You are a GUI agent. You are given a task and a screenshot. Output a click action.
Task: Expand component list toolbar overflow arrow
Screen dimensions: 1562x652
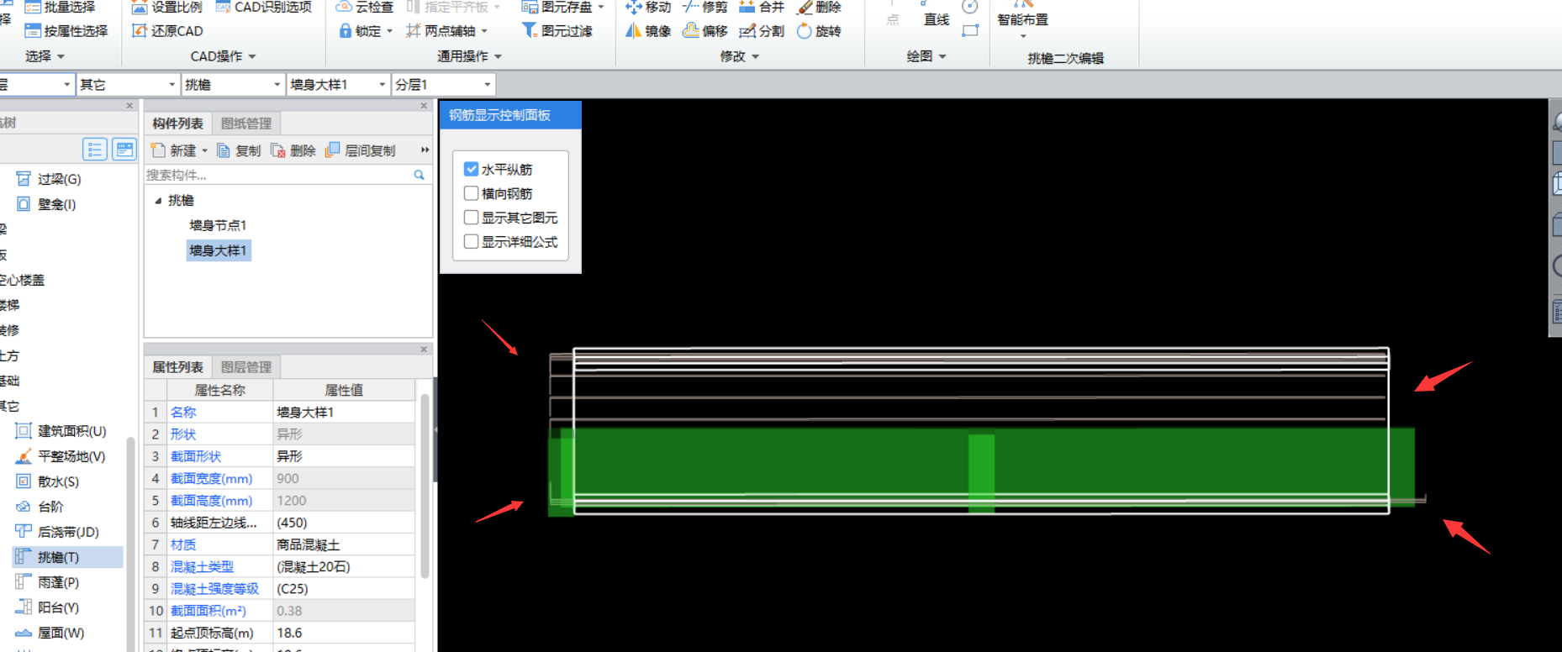[x=425, y=150]
